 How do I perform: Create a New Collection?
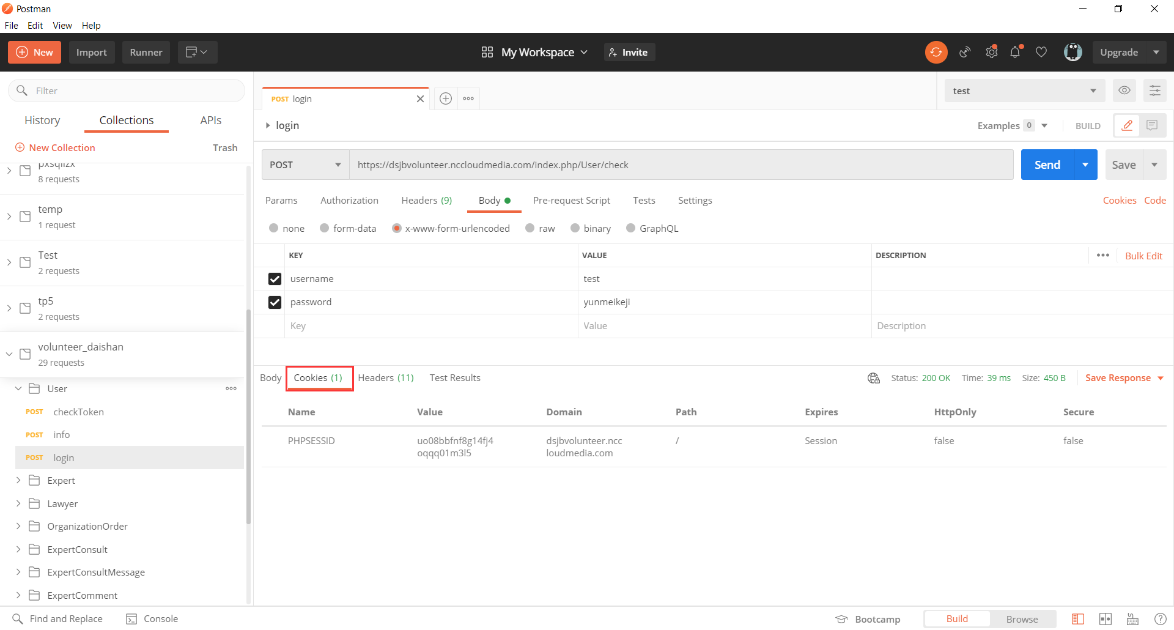(55, 147)
